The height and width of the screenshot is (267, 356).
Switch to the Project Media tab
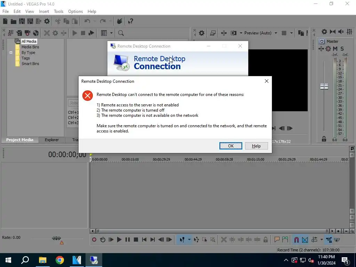tap(20, 140)
